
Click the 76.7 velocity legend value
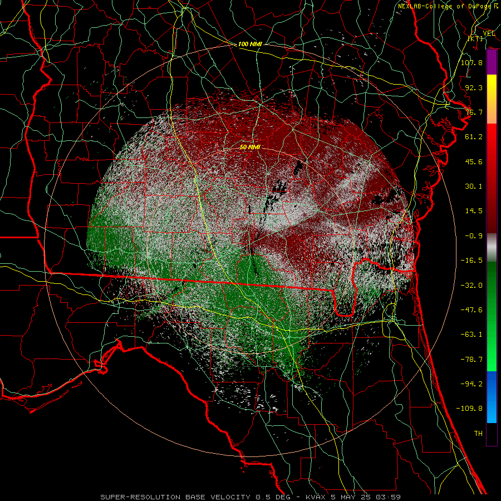474,112
